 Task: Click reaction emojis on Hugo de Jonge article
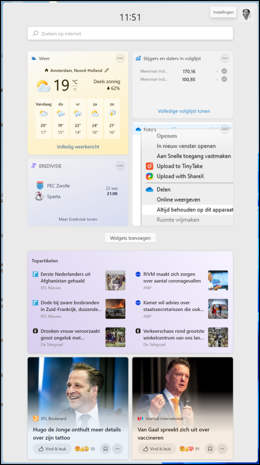point(82,449)
